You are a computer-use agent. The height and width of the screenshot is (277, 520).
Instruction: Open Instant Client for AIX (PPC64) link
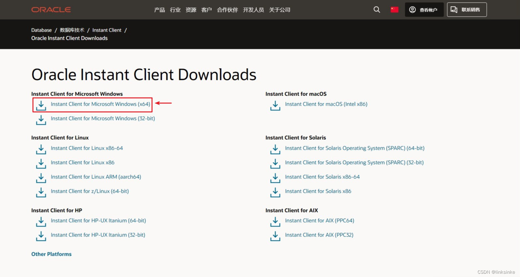click(319, 221)
